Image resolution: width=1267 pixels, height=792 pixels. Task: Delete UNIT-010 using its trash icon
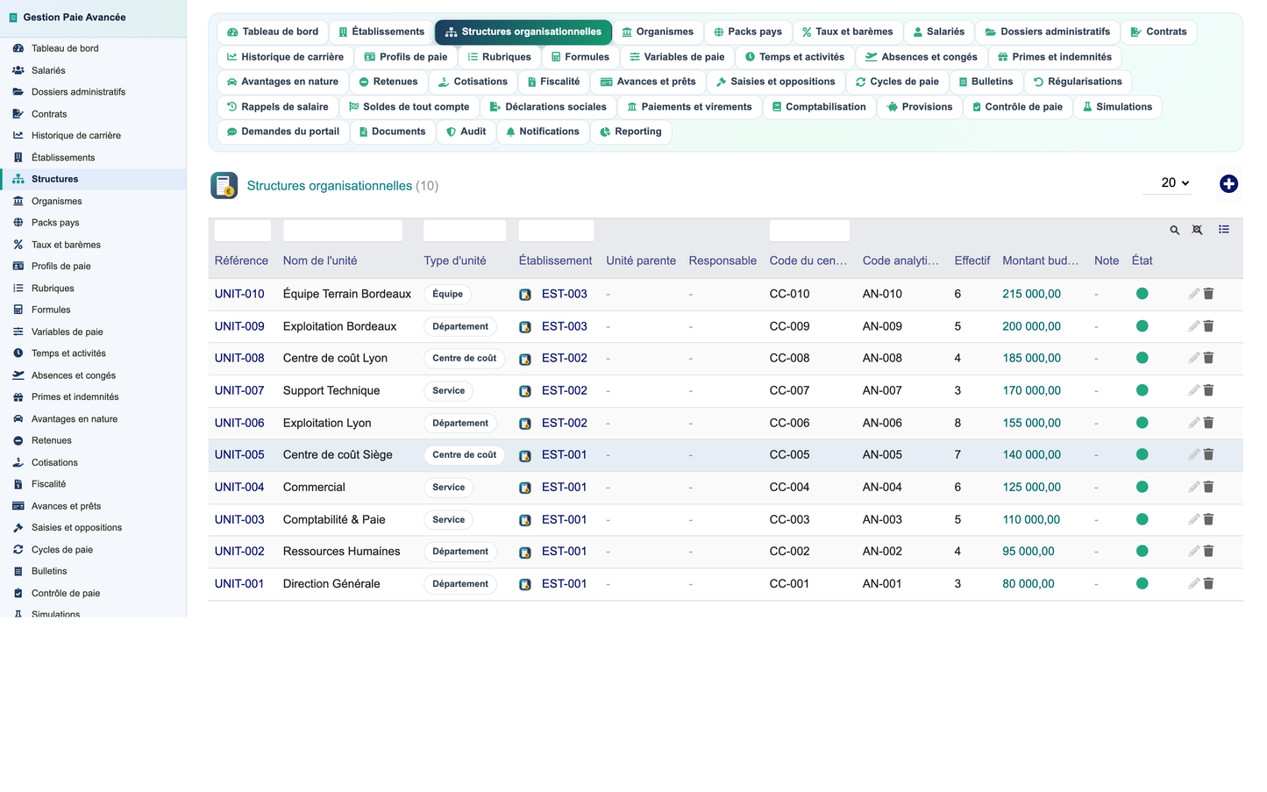[x=1208, y=294]
